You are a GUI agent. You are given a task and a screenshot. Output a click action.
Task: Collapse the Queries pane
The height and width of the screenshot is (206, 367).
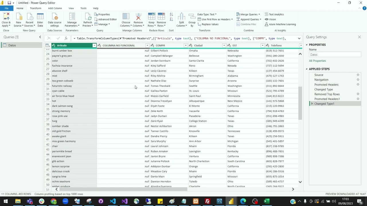[40, 37]
